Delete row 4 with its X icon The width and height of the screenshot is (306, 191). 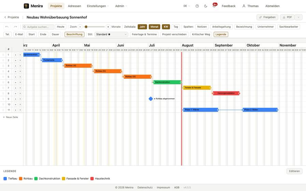pos(20,71)
